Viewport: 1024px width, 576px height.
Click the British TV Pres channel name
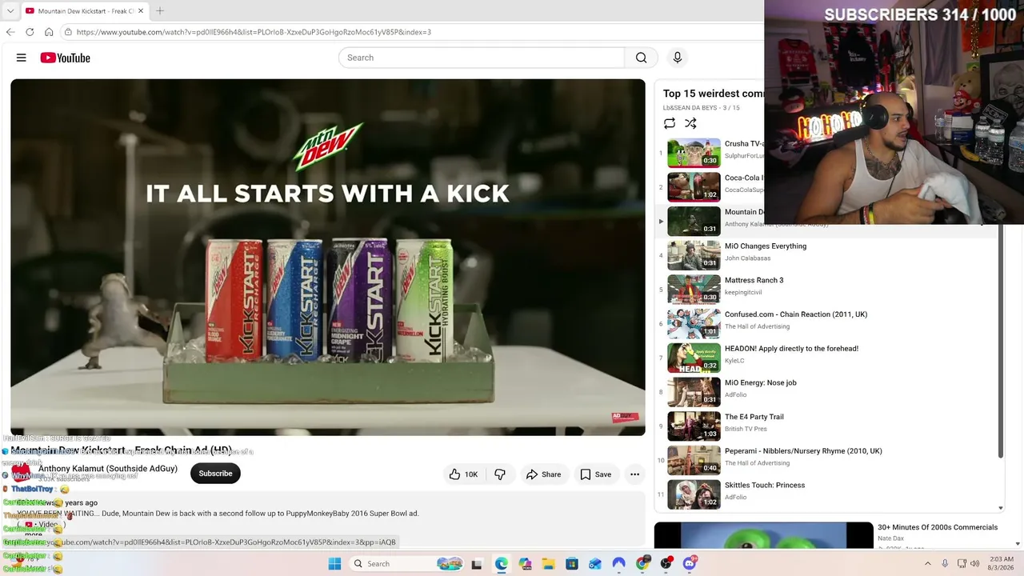(x=746, y=429)
